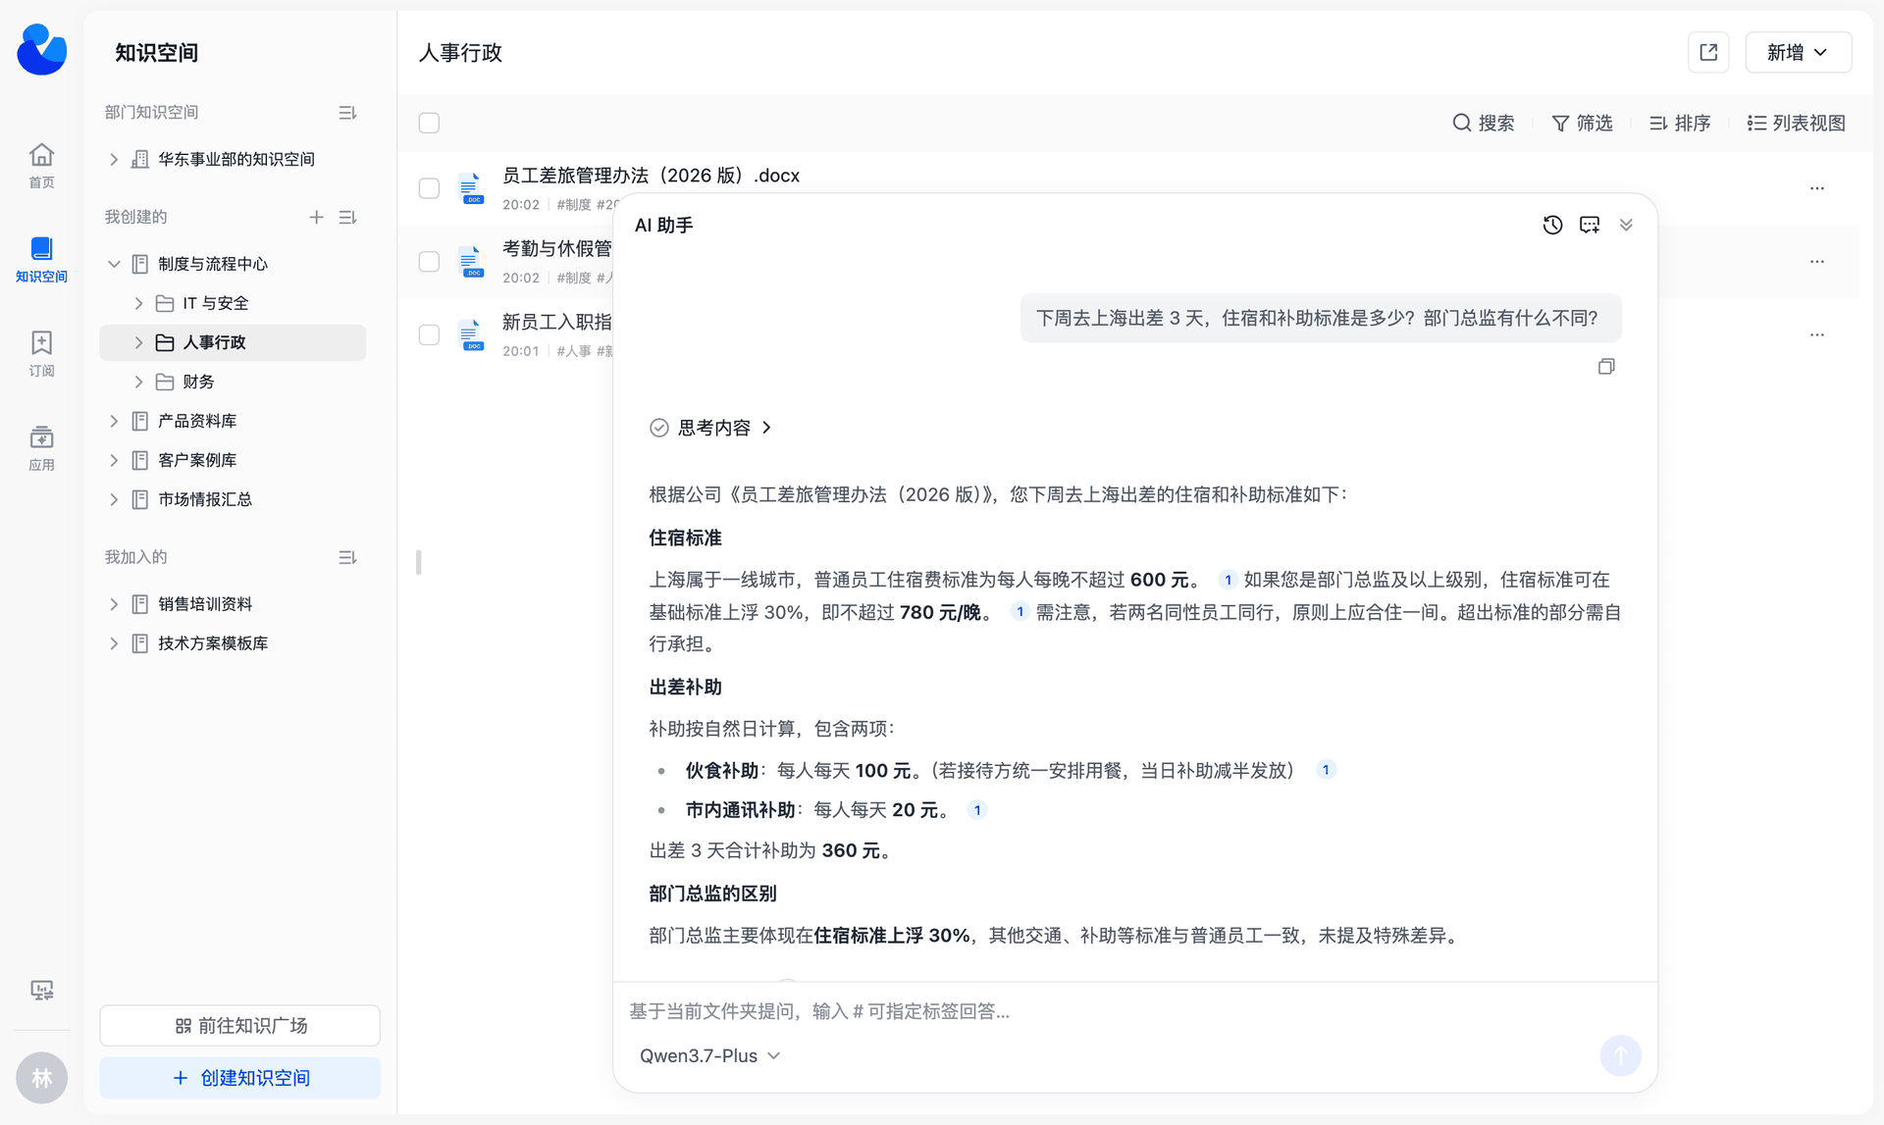This screenshot has height=1125, width=1884.
Task: Send the AI assistant message
Action: tap(1620, 1055)
